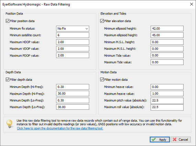196x146 pixels.
Task: Click the Minimum Depth (Hi-Freq) field
Action: pos(73,87)
